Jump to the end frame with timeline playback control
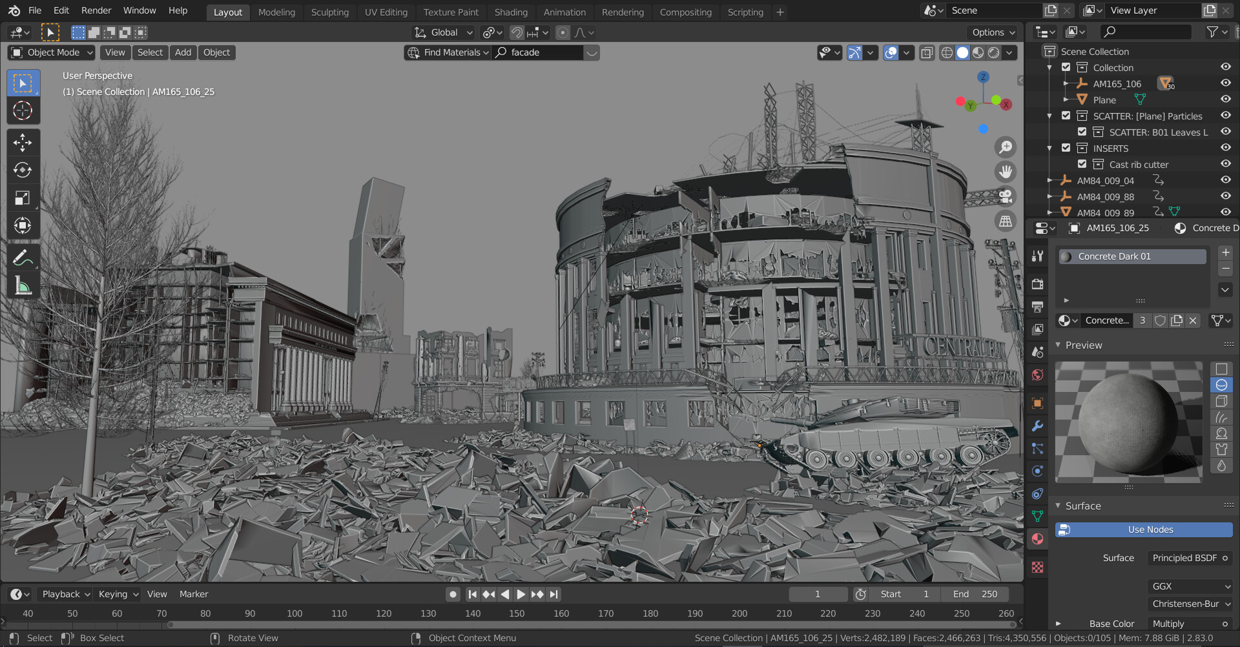The height and width of the screenshot is (647, 1240). coord(553,594)
